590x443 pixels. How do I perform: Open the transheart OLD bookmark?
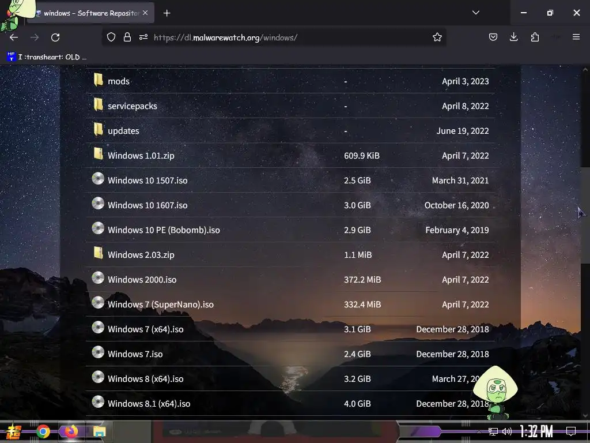point(47,57)
